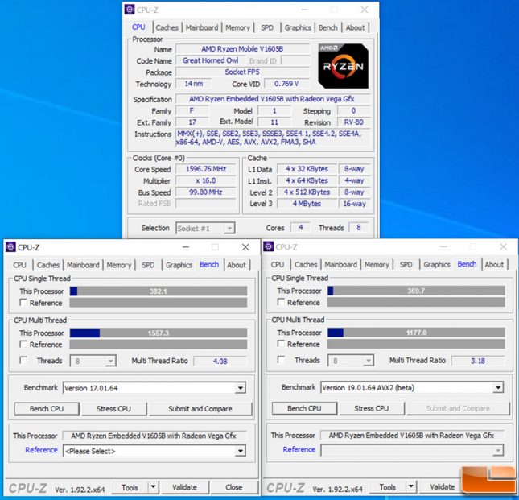Click Core Speed 1596.76 MHz value

[x=206, y=169]
